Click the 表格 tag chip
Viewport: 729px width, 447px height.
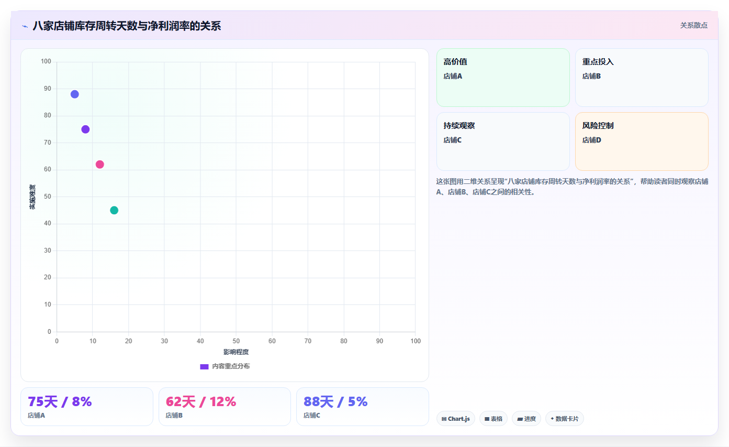(493, 419)
